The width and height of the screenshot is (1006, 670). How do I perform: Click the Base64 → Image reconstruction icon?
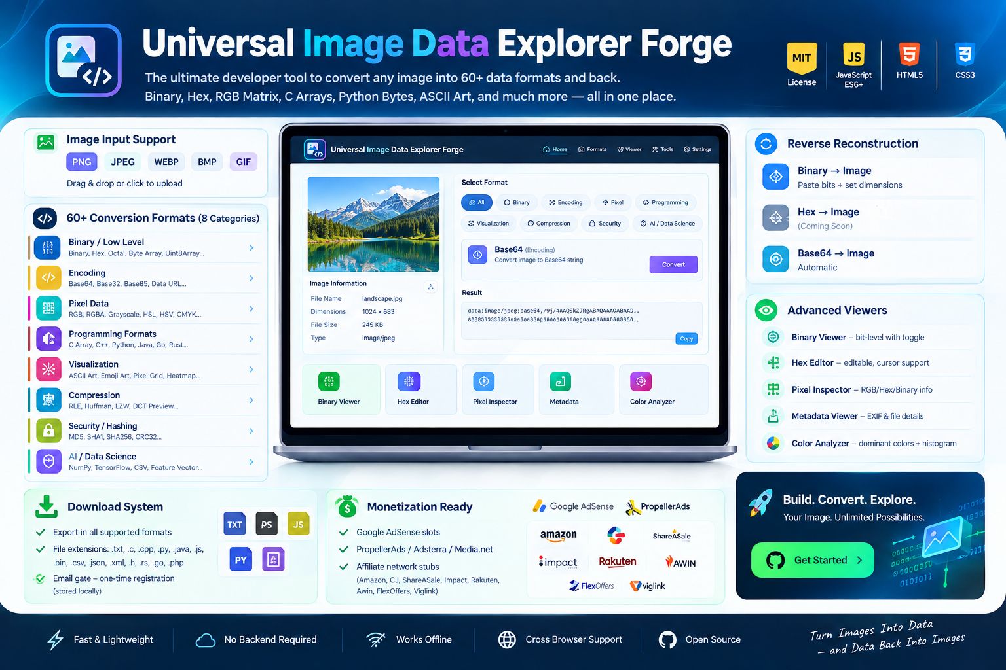click(x=775, y=259)
